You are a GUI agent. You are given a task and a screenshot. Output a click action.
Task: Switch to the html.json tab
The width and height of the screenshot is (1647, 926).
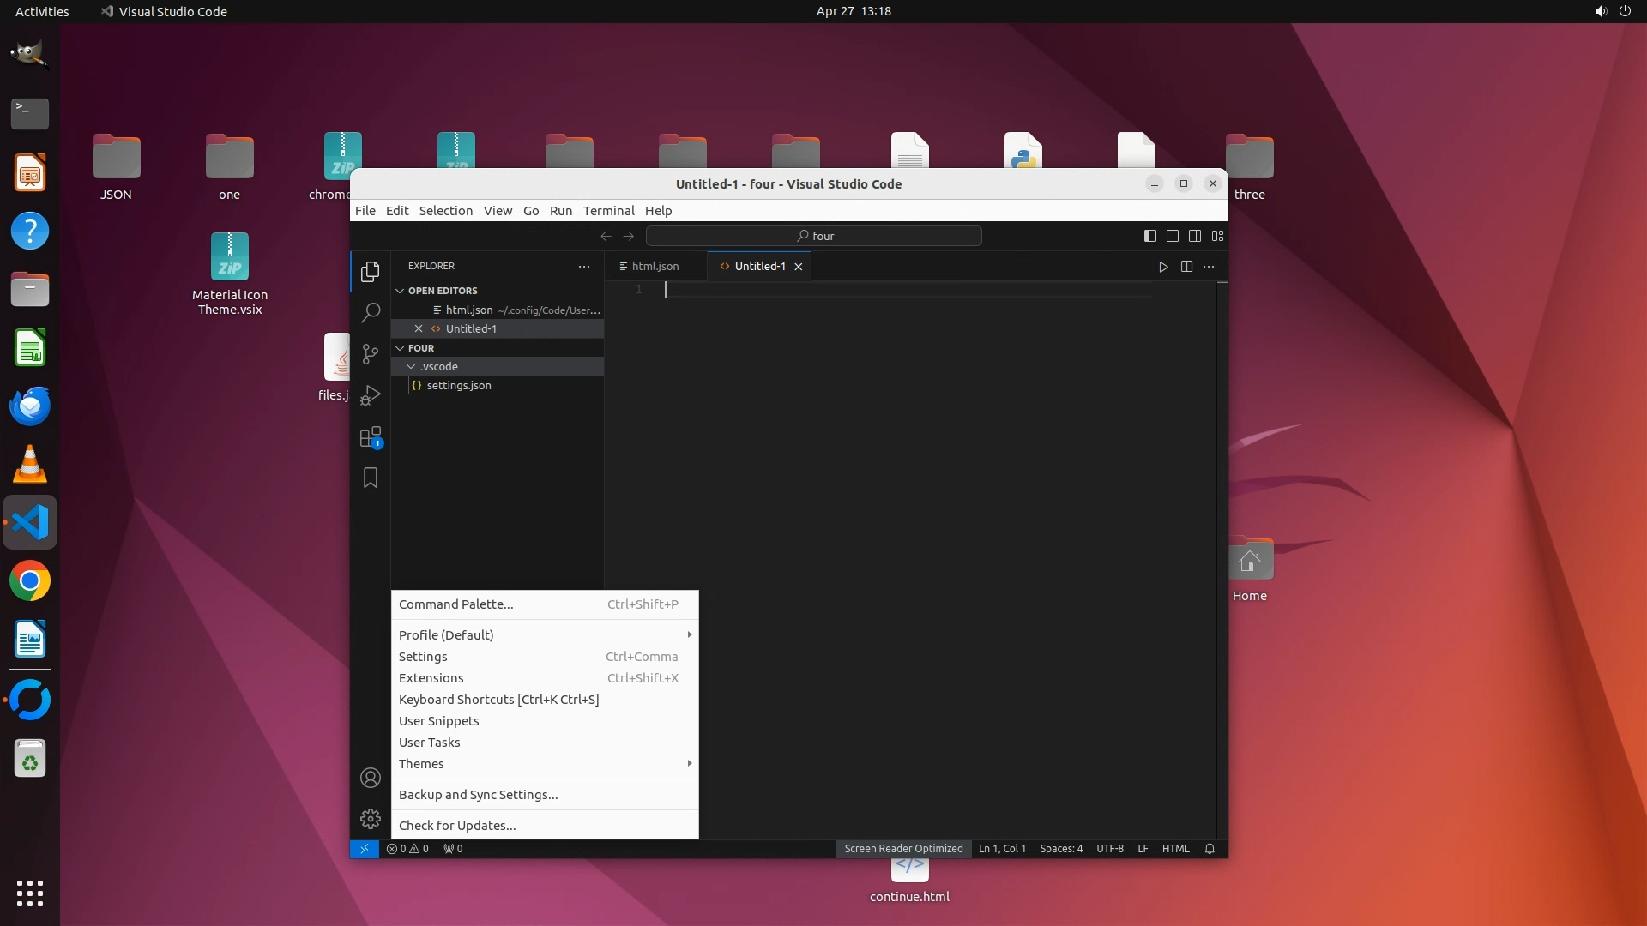point(655,267)
